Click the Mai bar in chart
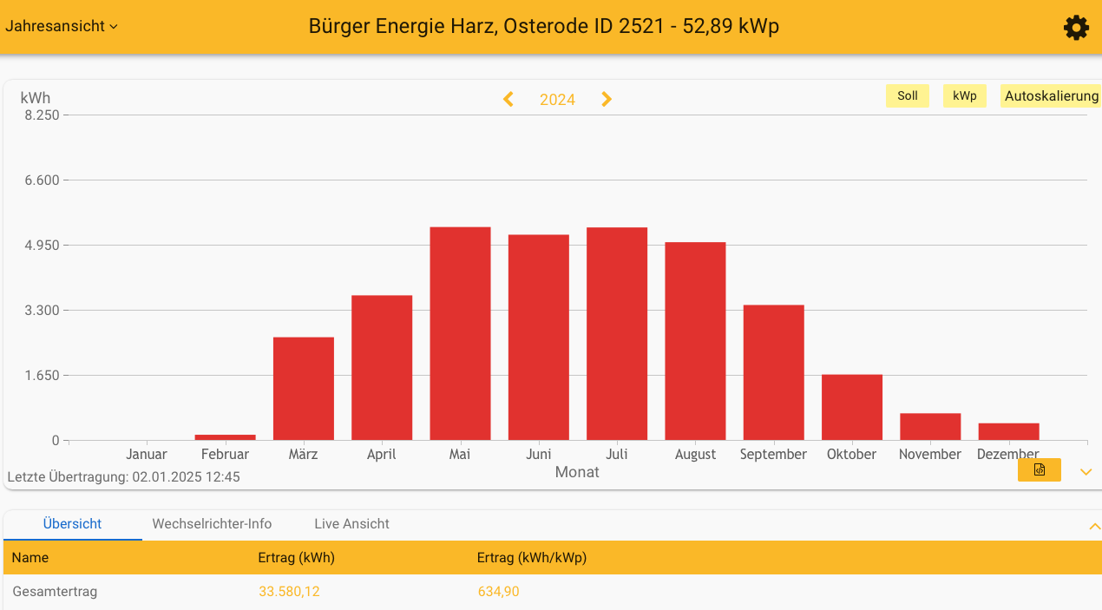The width and height of the screenshot is (1102, 610). 460,334
